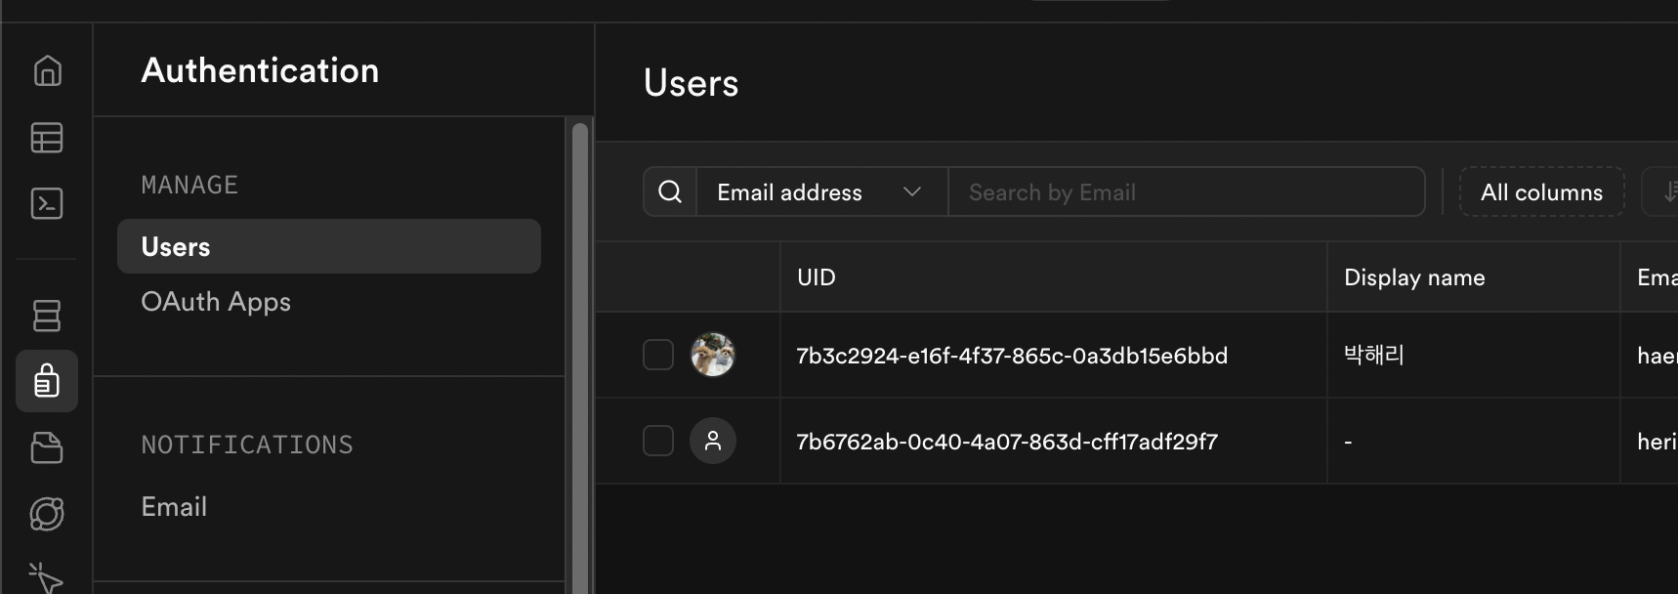Click the Search by Email field
Viewport: 1678px width, 594px height.
click(x=1186, y=192)
